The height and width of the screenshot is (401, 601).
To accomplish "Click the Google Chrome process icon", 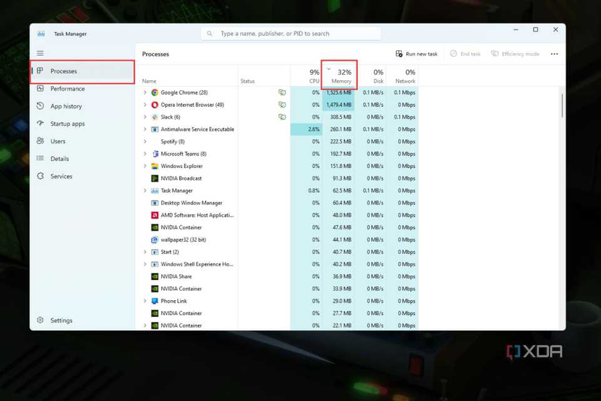I will coord(155,93).
